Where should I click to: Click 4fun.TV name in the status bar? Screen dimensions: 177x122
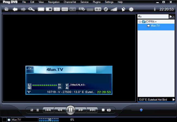pyautogui.click(x=16, y=120)
